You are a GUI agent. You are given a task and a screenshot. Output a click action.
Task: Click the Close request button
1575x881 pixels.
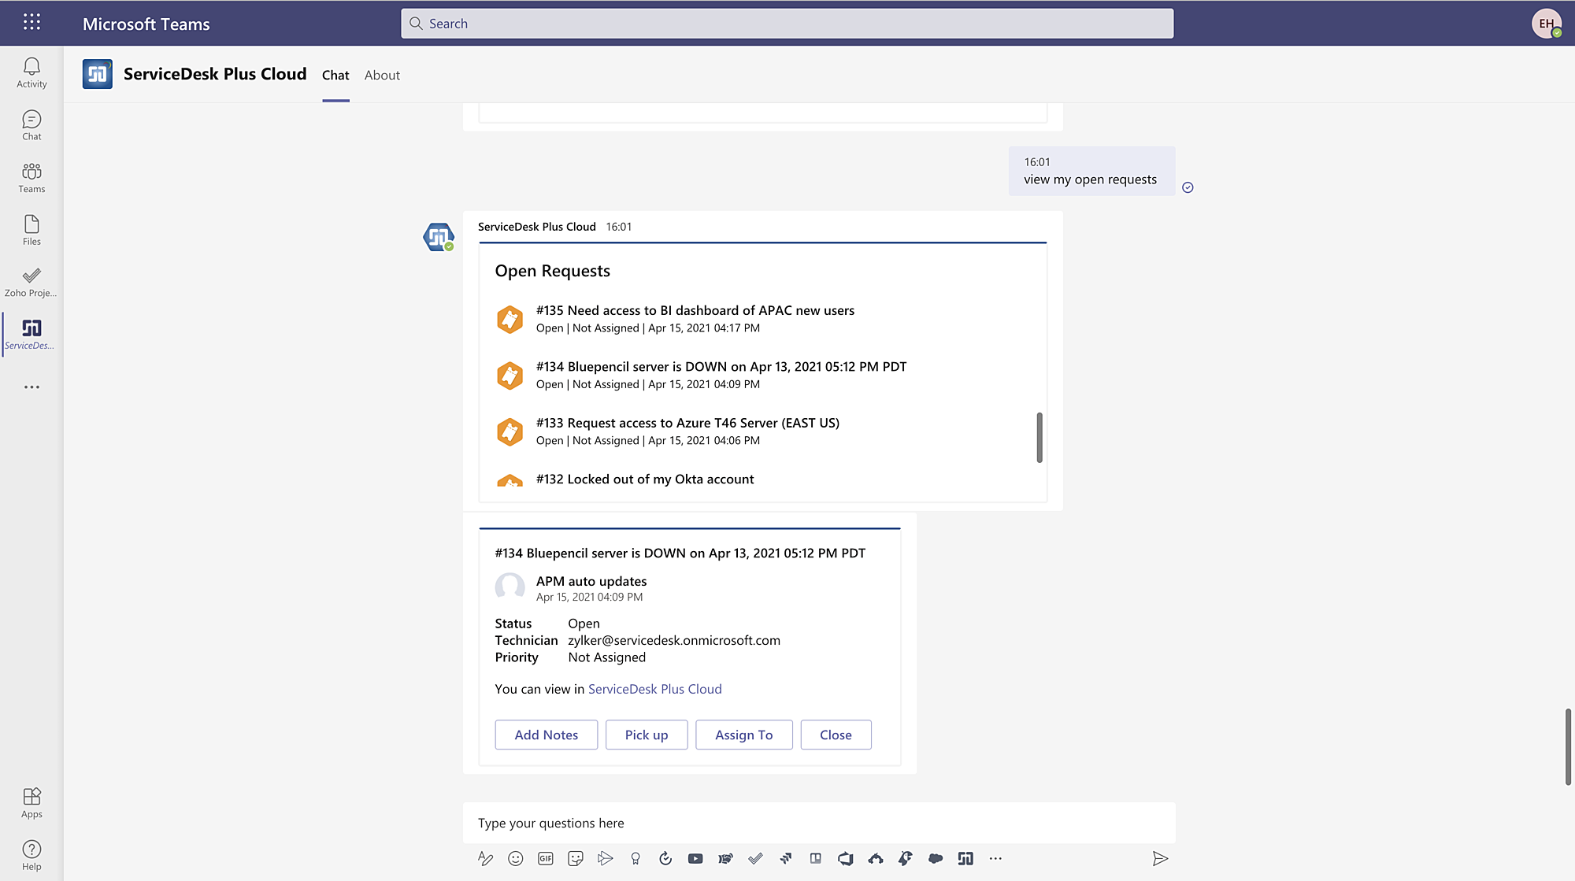(836, 735)
